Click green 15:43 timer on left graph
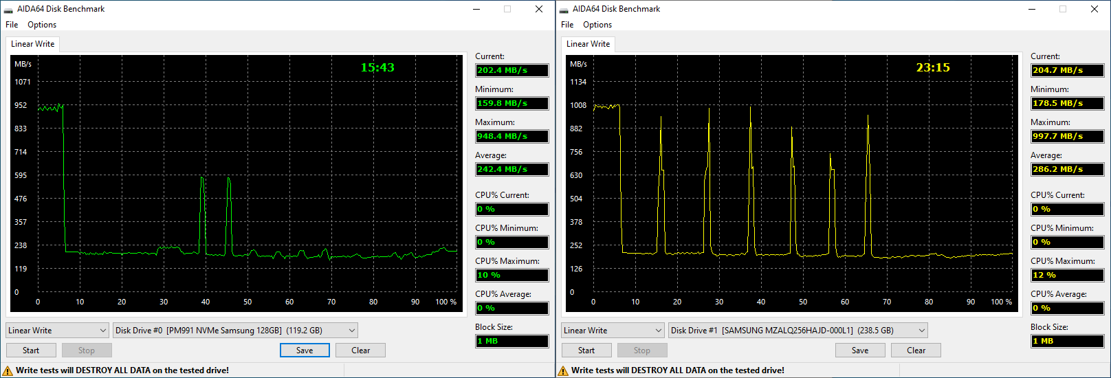The height and width of the screenshot is (378, 1111). coord(377,67)
